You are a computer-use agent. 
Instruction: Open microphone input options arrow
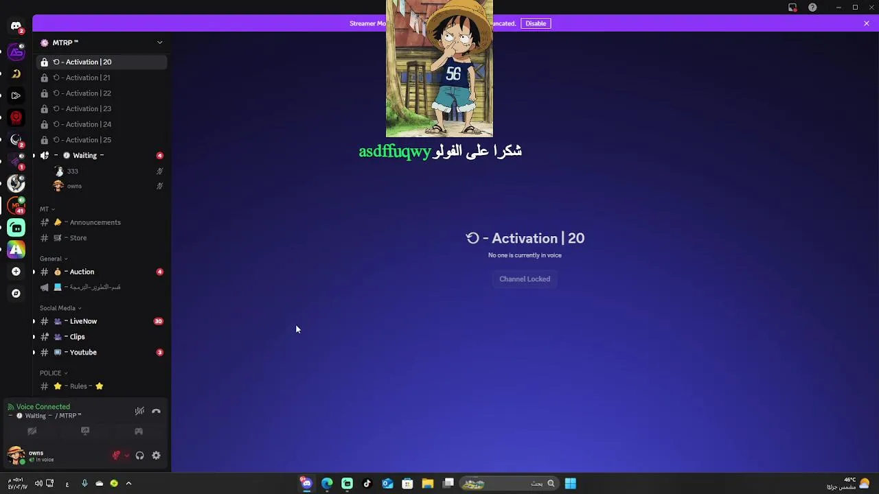coord(126,456)
